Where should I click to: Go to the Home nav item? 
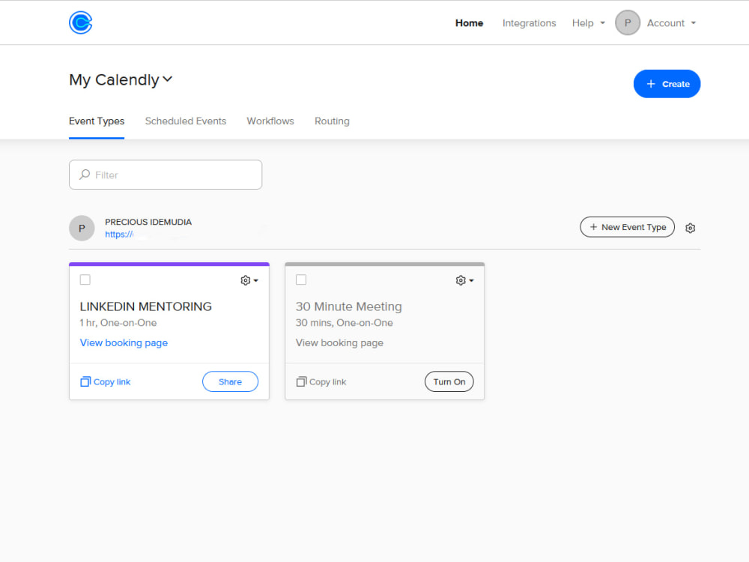point(469,23)
